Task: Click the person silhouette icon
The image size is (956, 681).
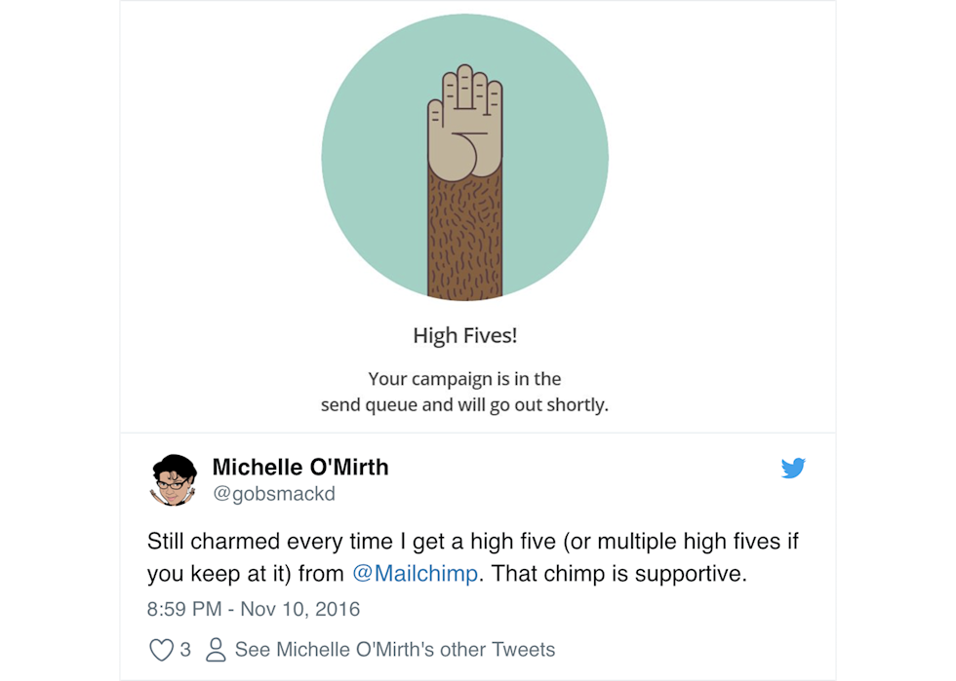Action: [x=217, y=650]
